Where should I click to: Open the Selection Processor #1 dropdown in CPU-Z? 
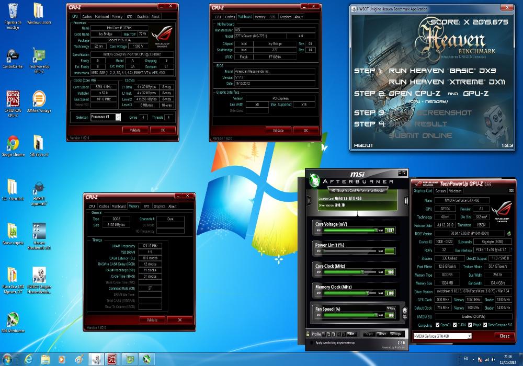(x=117, y=117)
